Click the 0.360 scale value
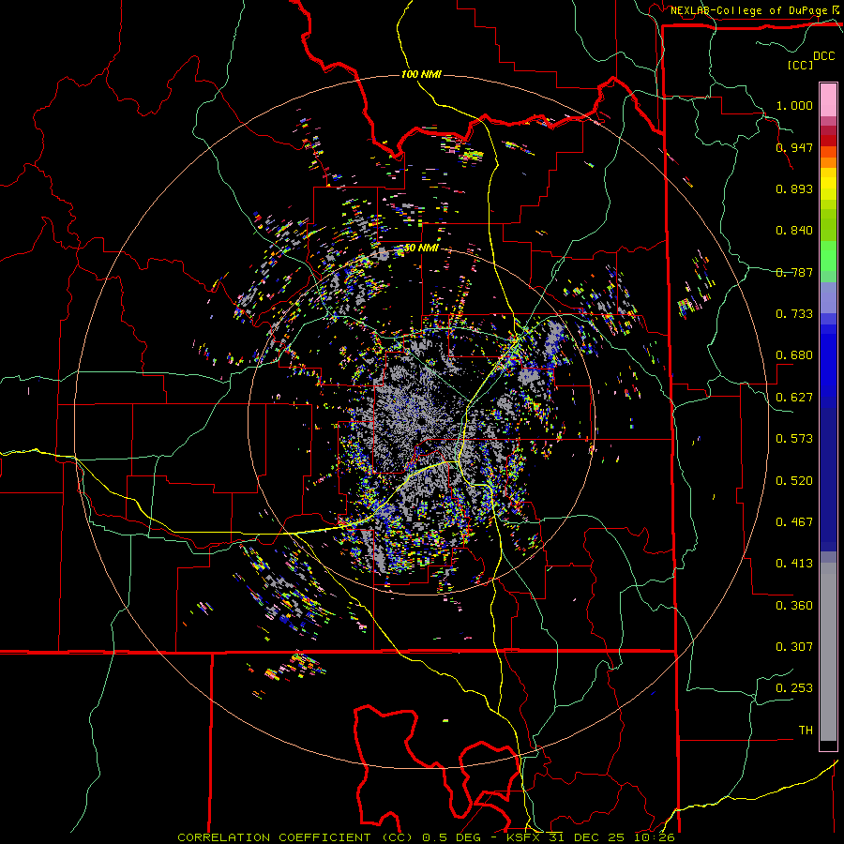The width and height of the screenshot is (844, 844). click(794, 606)
